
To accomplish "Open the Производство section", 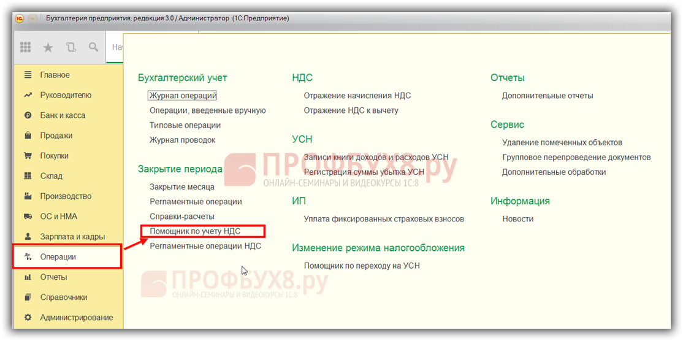I will pyautogui.click(x=66, y=196).
